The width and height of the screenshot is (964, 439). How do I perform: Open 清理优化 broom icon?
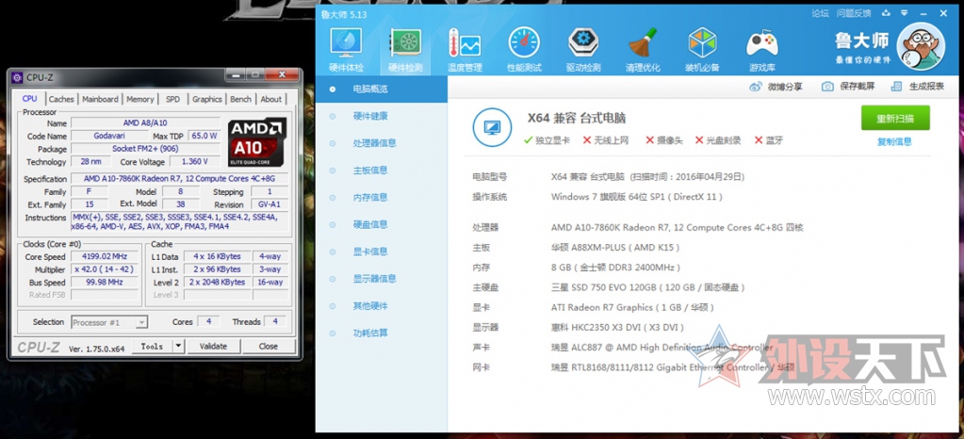[x=643, y=43]
